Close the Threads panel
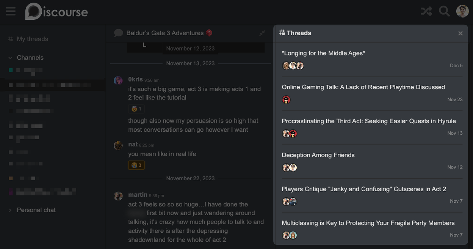Viewport: 473px width, 249px height. [460, 33]
